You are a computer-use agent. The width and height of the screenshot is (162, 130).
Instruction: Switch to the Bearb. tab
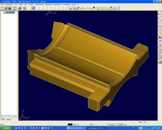(x=9, y=119)
